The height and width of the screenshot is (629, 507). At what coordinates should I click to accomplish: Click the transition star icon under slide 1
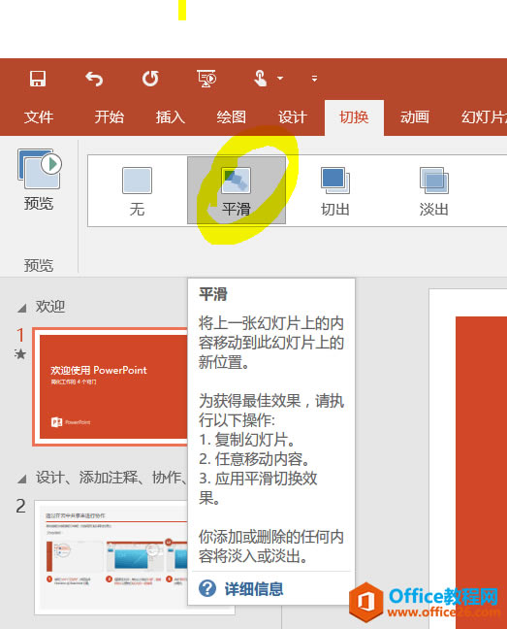click(20, 353)
